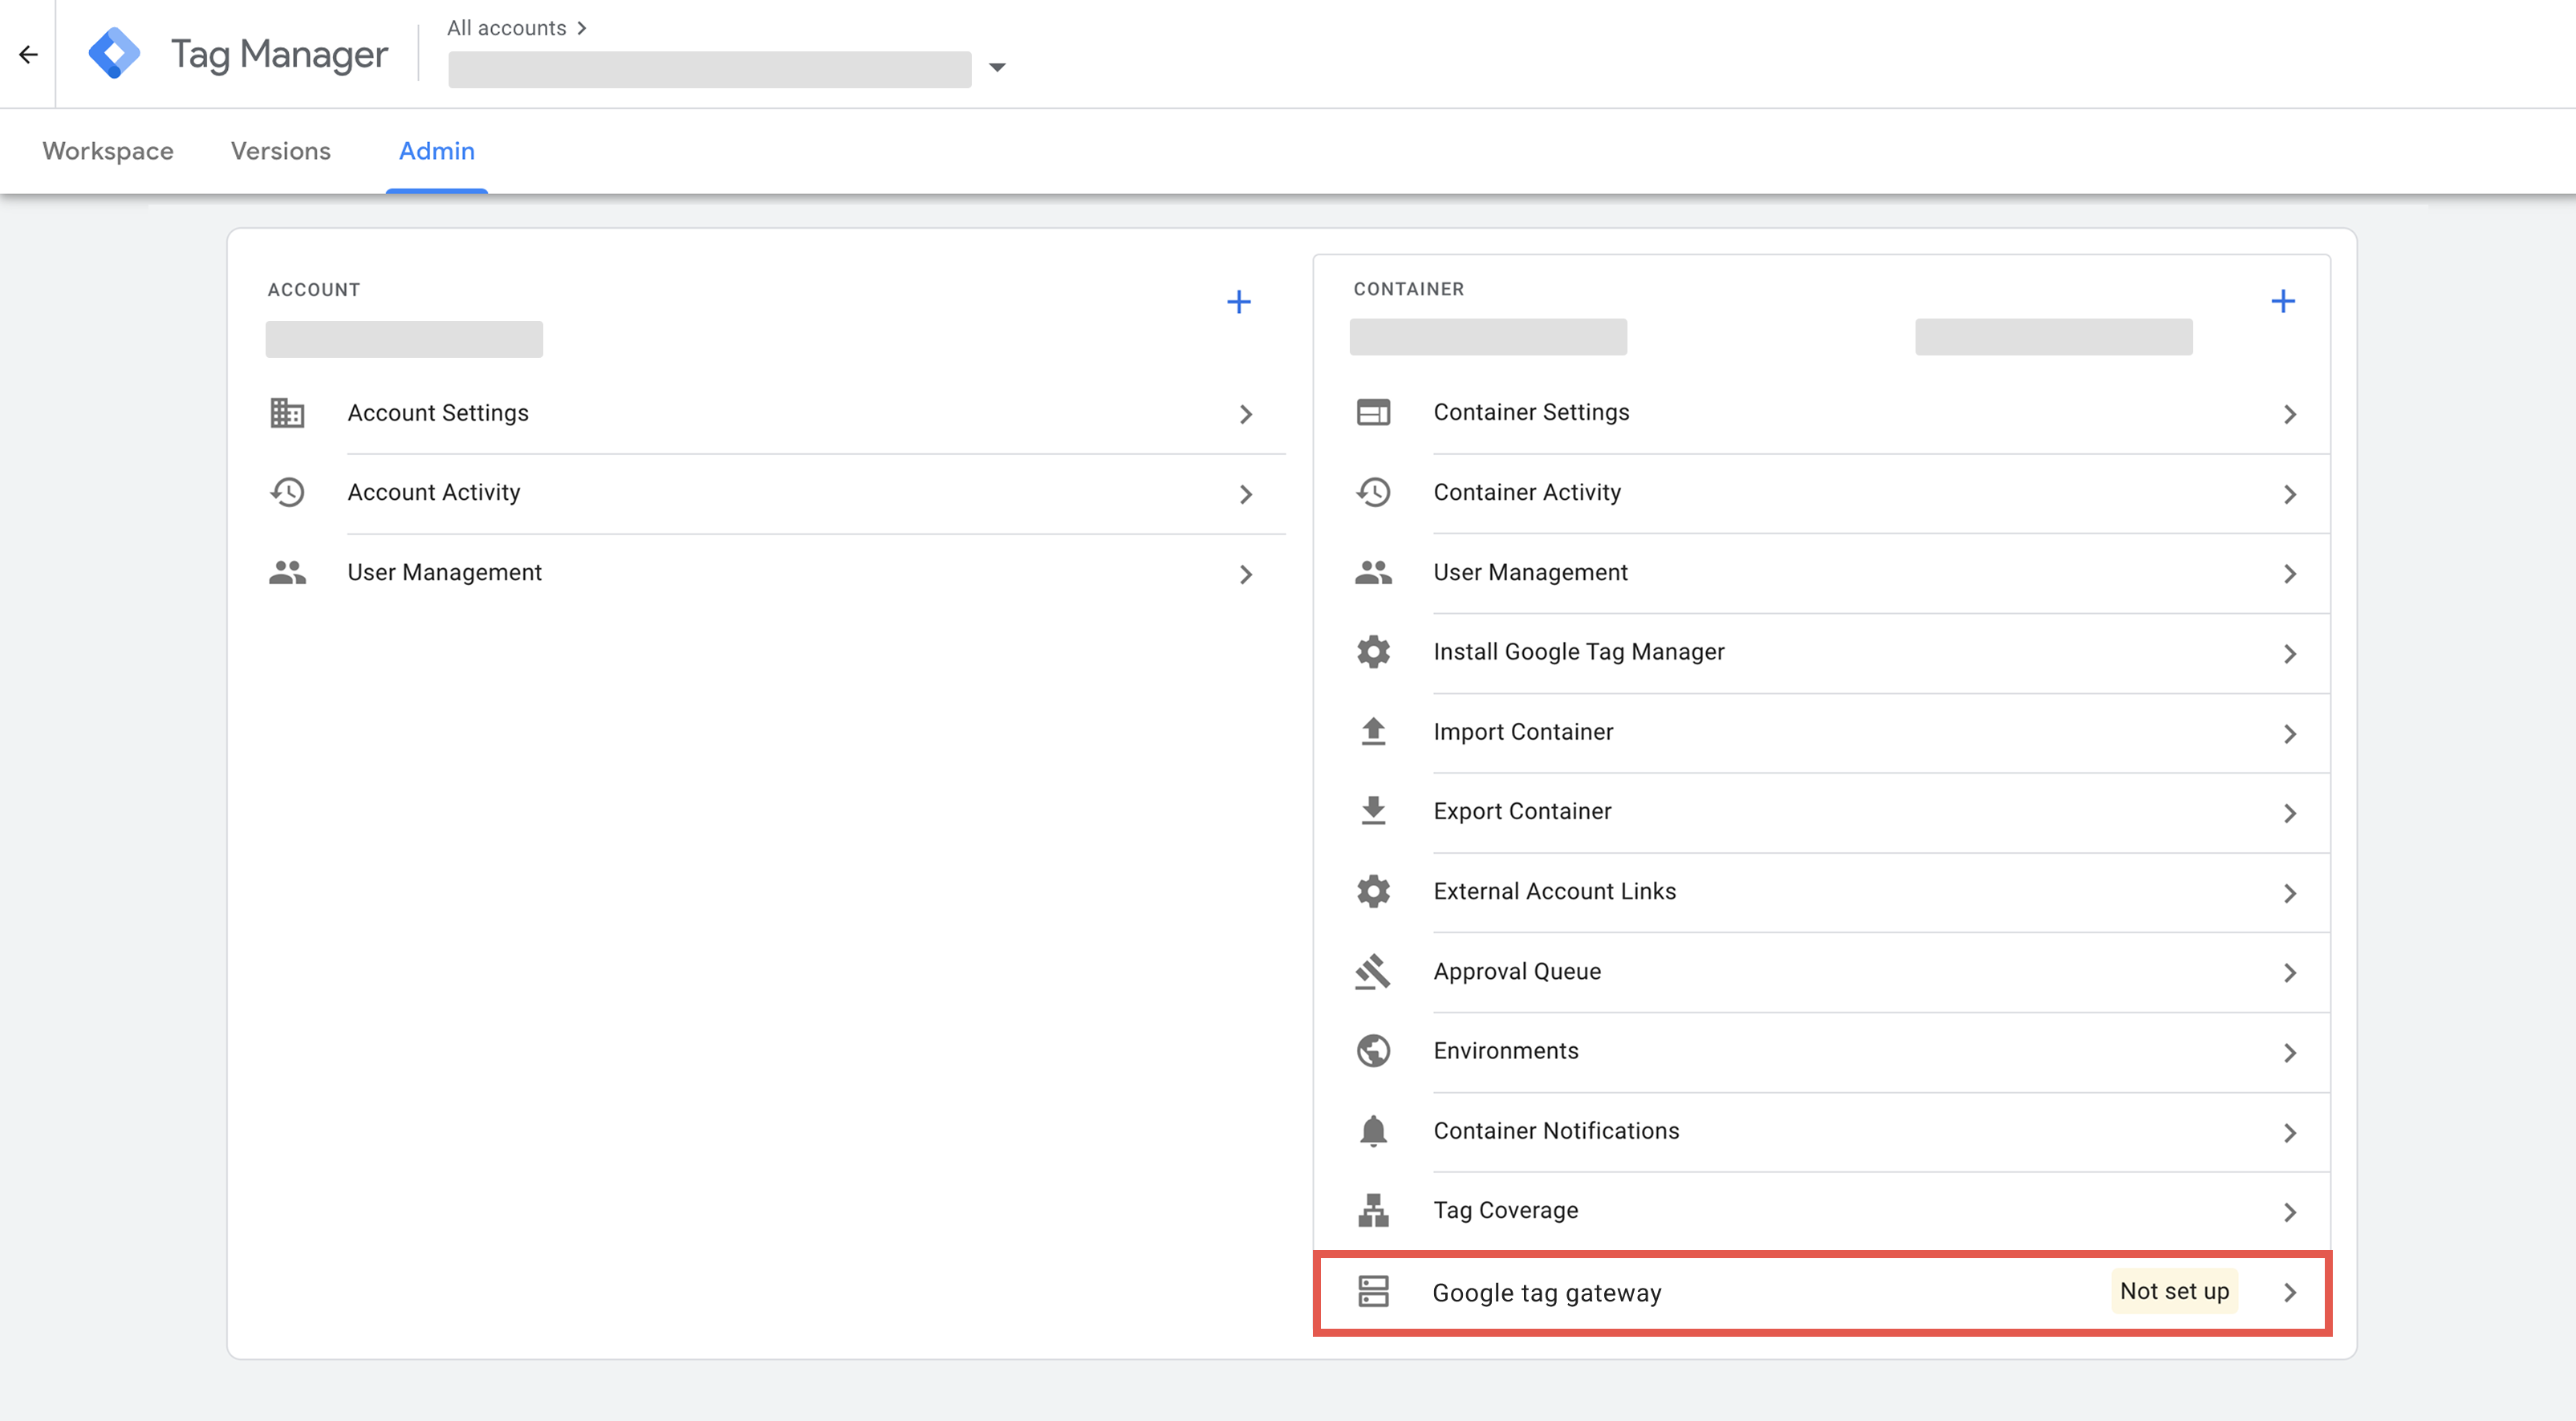The height and width of the screenshot is (1421, 2576).
Task: Click the Install Google Tag Manager gear icon
Action: 1373,652
